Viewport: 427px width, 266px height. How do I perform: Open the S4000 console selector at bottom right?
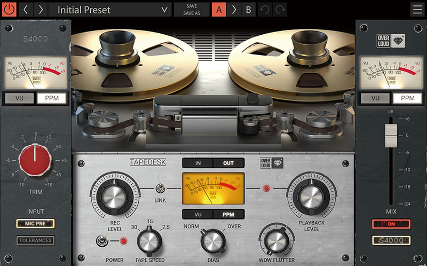coord(391,240)
